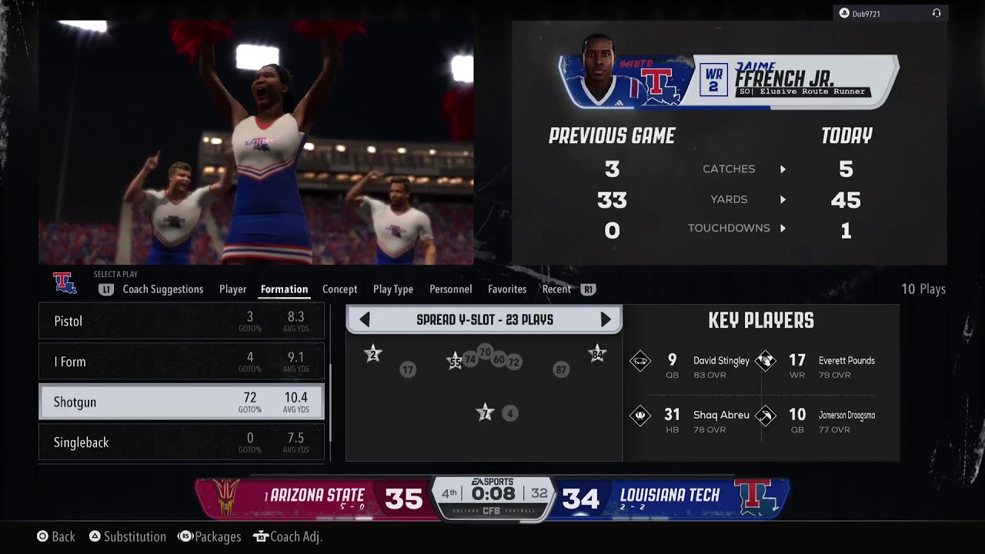Select player circle number 17 in formation
This screenshot has width=985, height=554.
408,370
